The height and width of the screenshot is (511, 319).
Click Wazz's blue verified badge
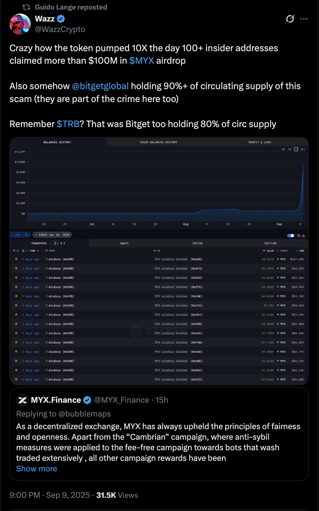coord(61,19)
